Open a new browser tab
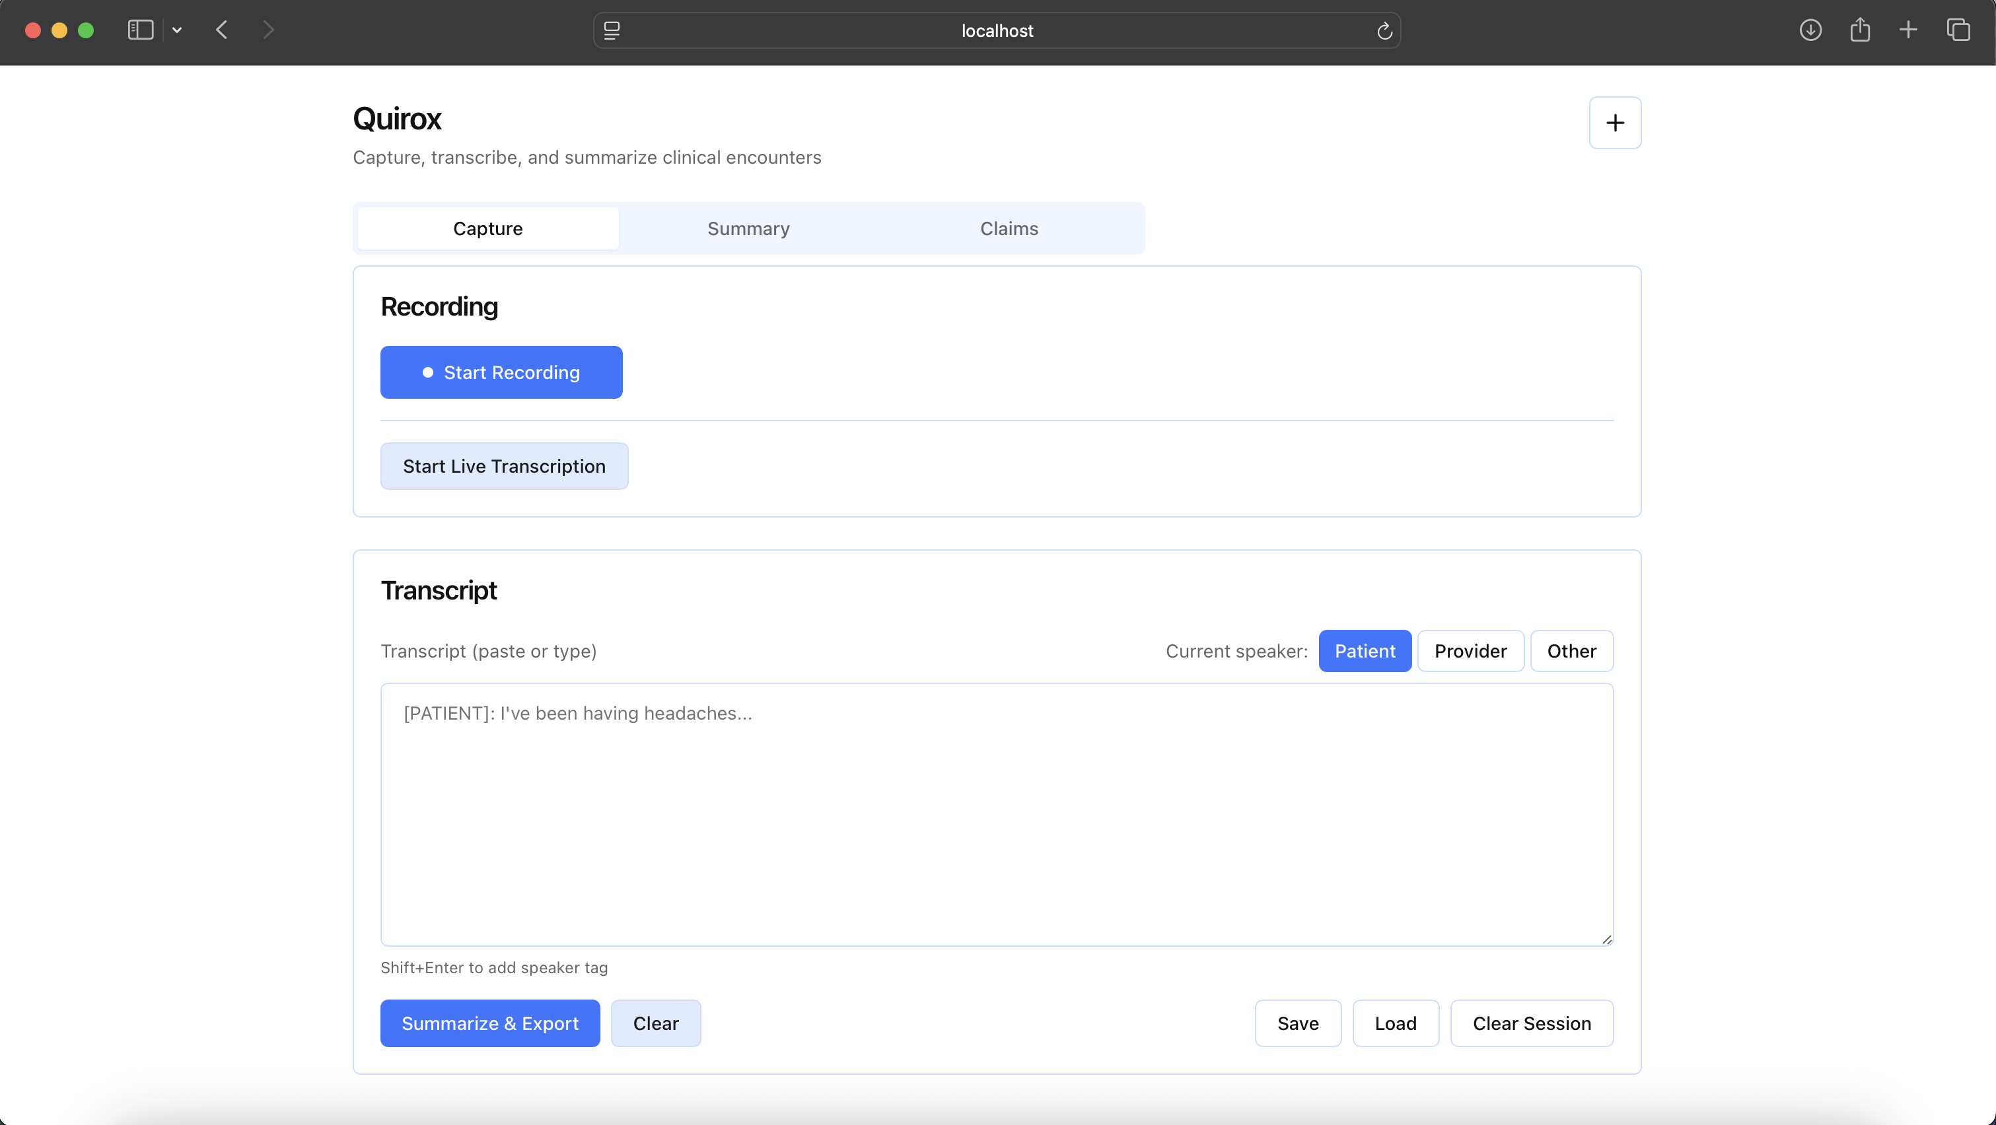1996x1125 pixels. click(x=1908, y=30)
